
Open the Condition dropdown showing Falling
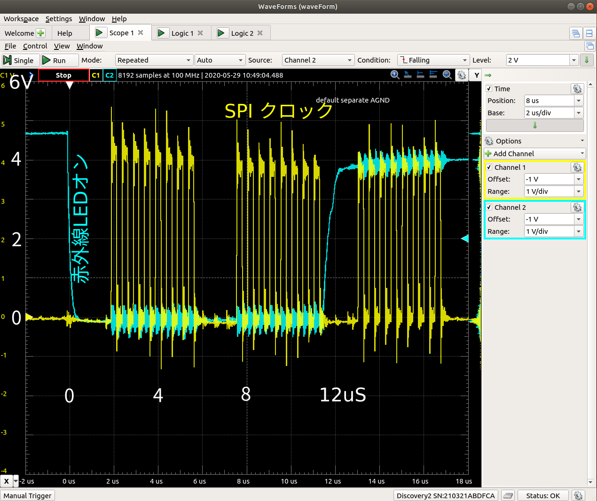[433, 60]
